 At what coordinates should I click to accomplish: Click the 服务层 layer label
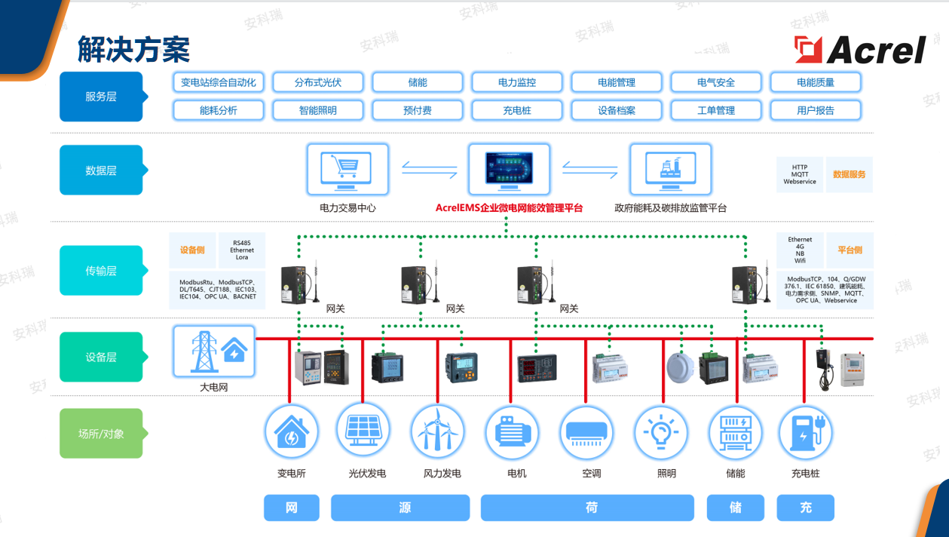(102, 97)
